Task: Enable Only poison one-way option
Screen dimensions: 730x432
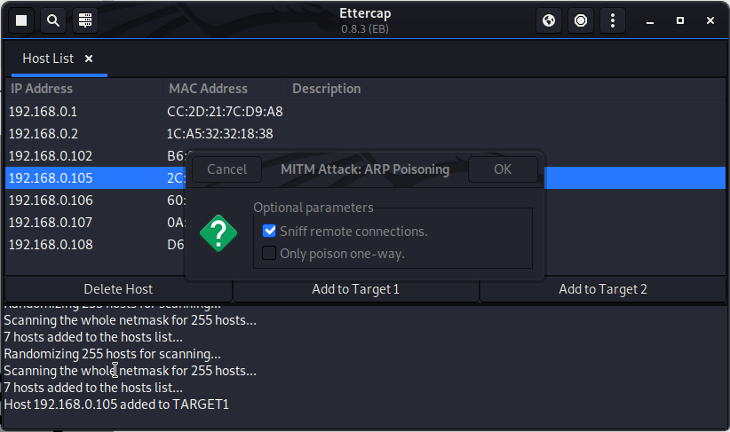Action: pos(270,254)
